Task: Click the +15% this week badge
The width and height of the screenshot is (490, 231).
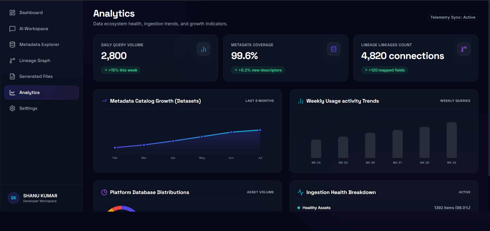Action: point(121,70)
